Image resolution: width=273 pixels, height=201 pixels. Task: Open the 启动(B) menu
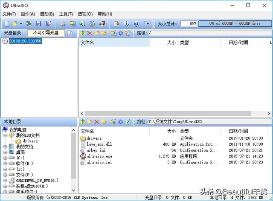tap(47, 14)
